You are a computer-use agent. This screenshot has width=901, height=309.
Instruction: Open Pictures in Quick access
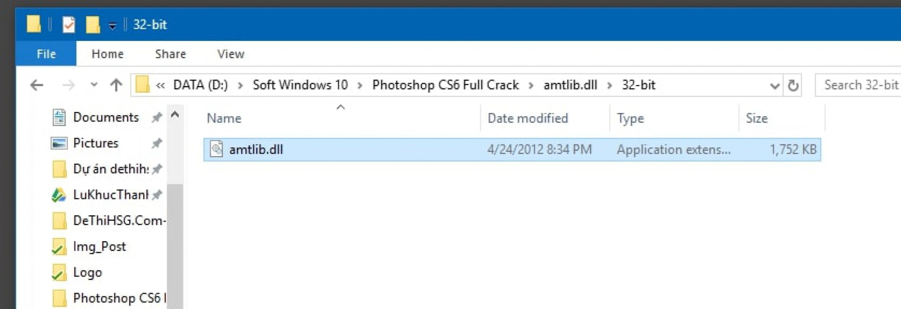95,143
